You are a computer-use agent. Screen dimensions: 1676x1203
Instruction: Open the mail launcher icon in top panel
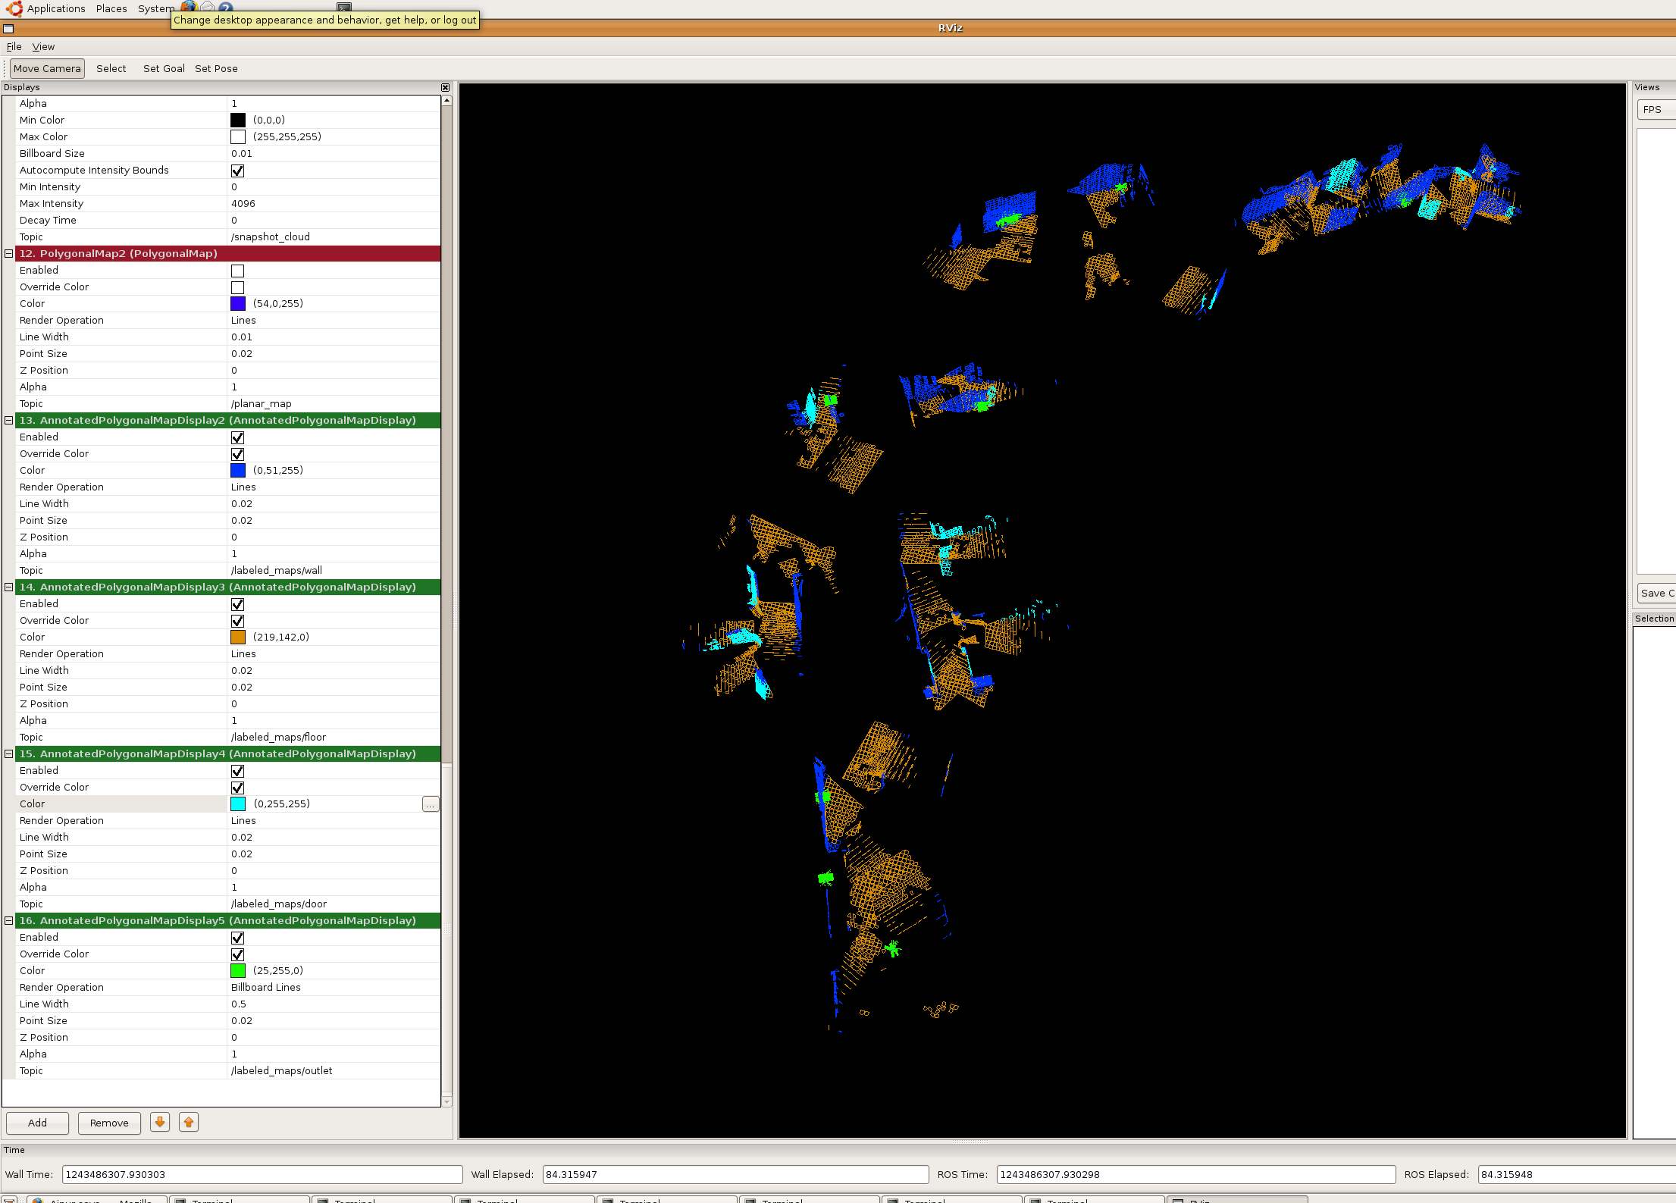point(207,6)
